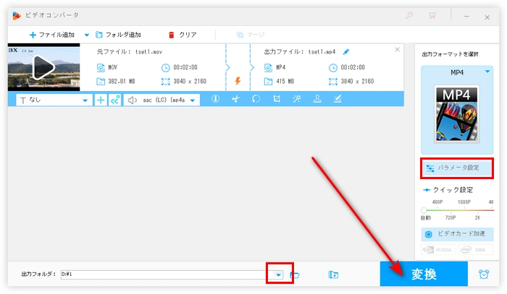
Task: Click the 出力フォルダ path input field
Action: (x=167, y=274)
